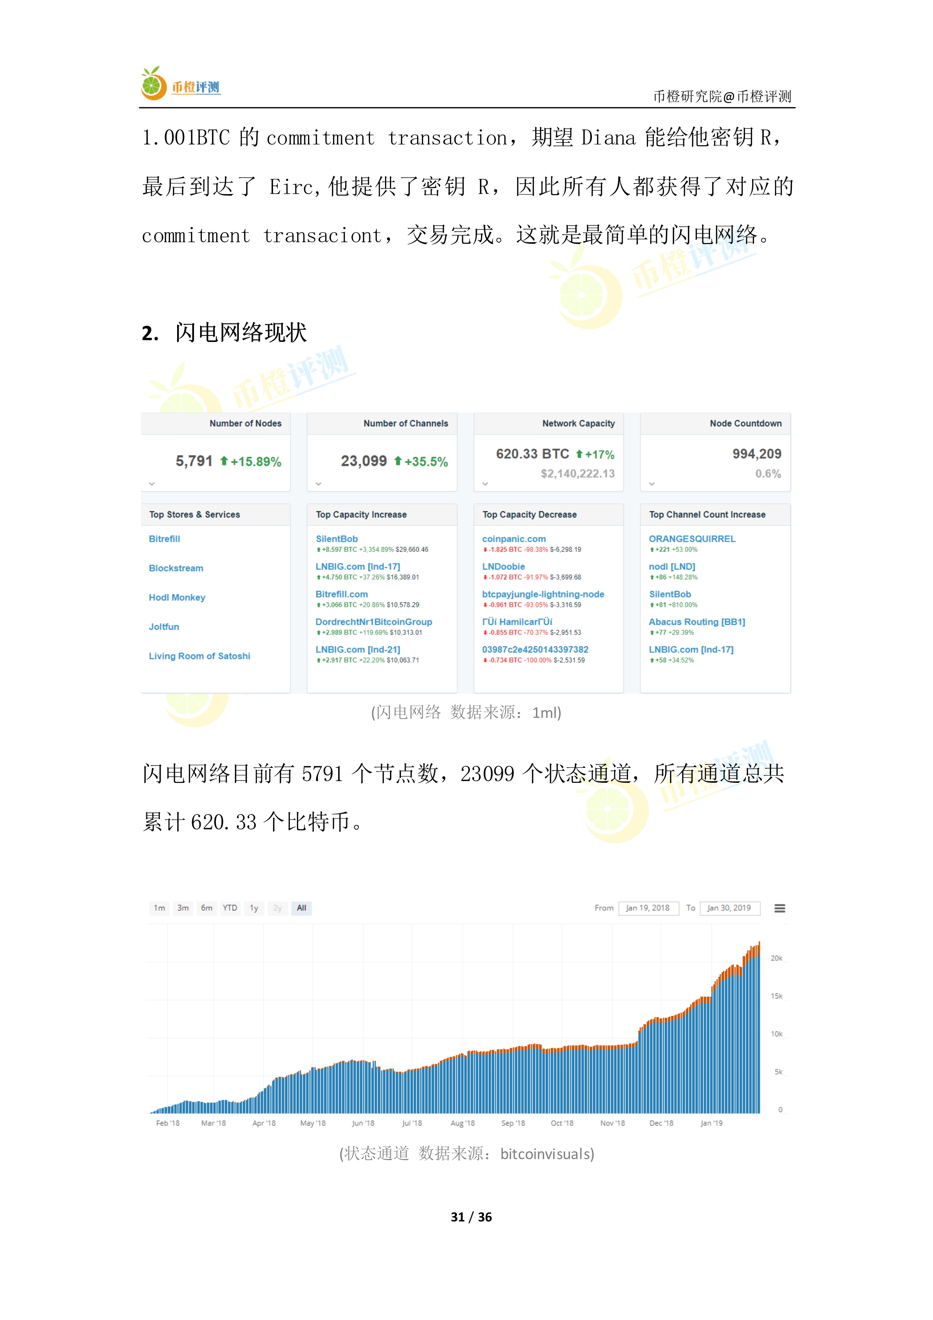Open the Hodl Monkey link
Viewport: 933px width, 1320px height.
click(177, 597)
